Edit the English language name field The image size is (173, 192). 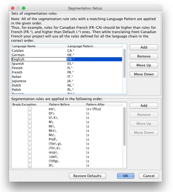[39, 59]
